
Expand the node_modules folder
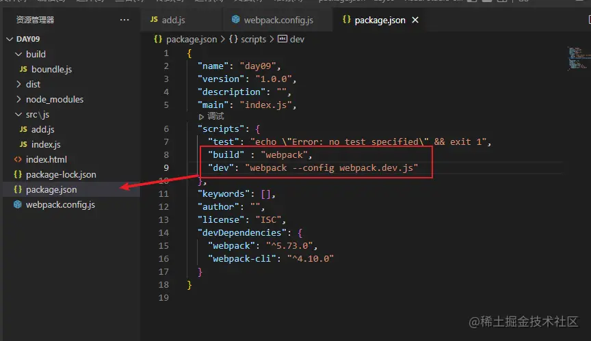click(x=18, y=99)
